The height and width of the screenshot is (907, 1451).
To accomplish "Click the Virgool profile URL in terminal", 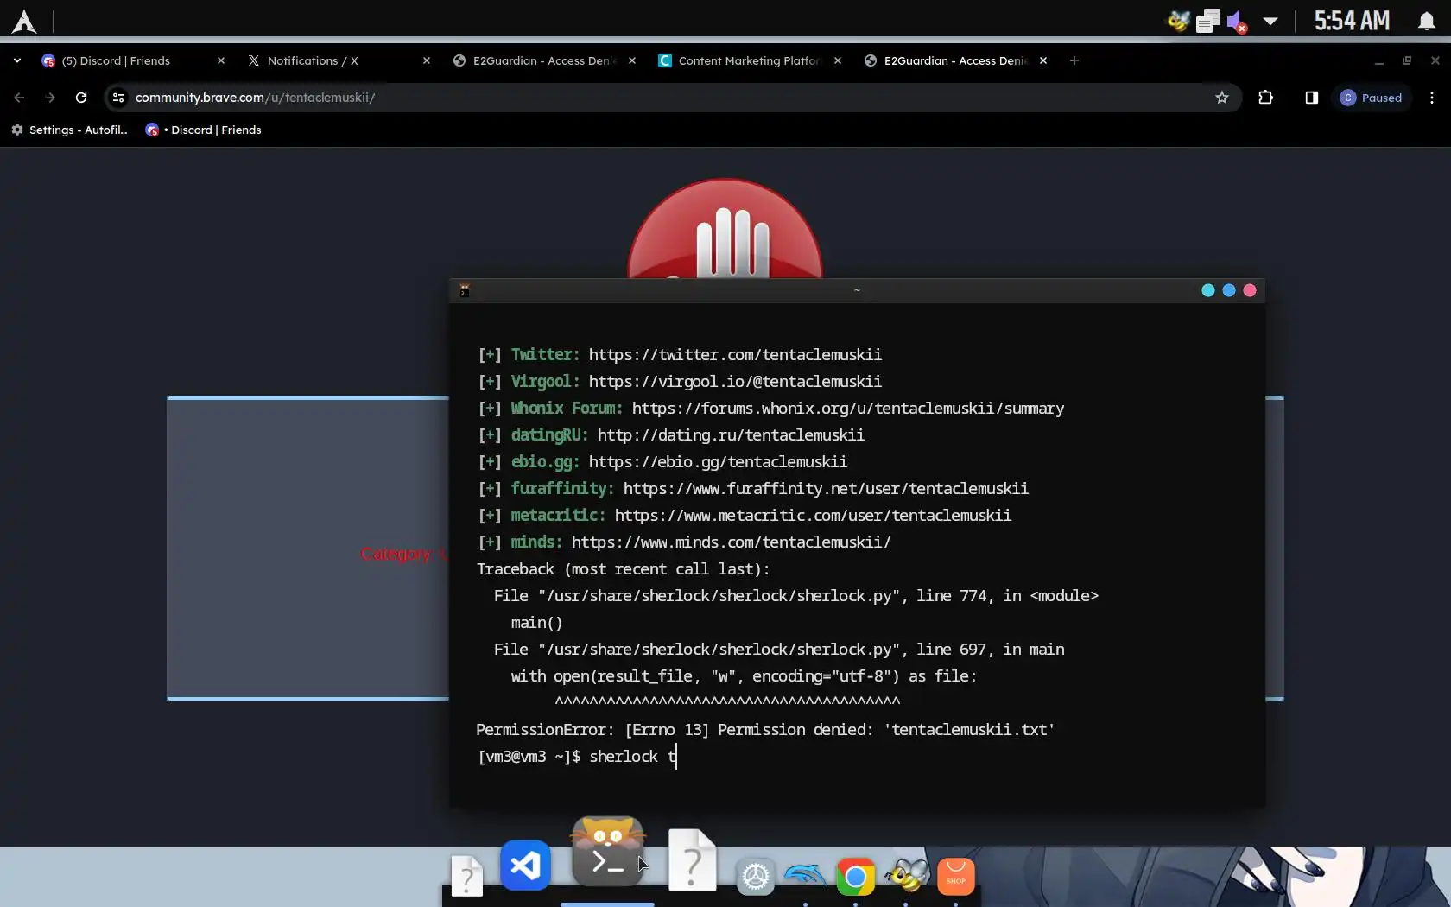I will pos(735,382).
